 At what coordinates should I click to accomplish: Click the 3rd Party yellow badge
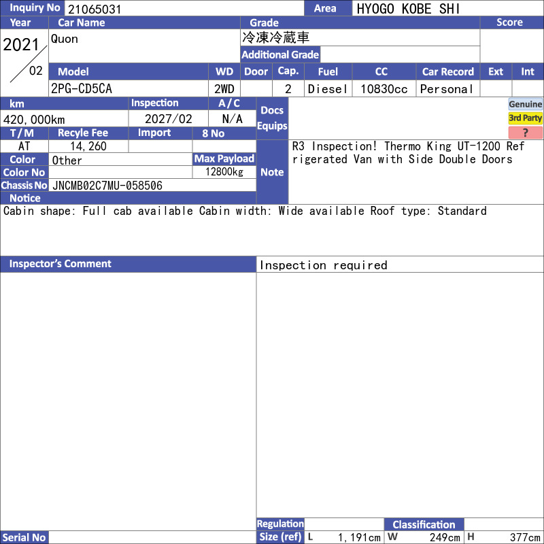point(525,118)
